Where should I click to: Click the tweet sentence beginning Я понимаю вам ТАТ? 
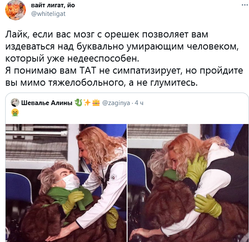pos(124,77)
